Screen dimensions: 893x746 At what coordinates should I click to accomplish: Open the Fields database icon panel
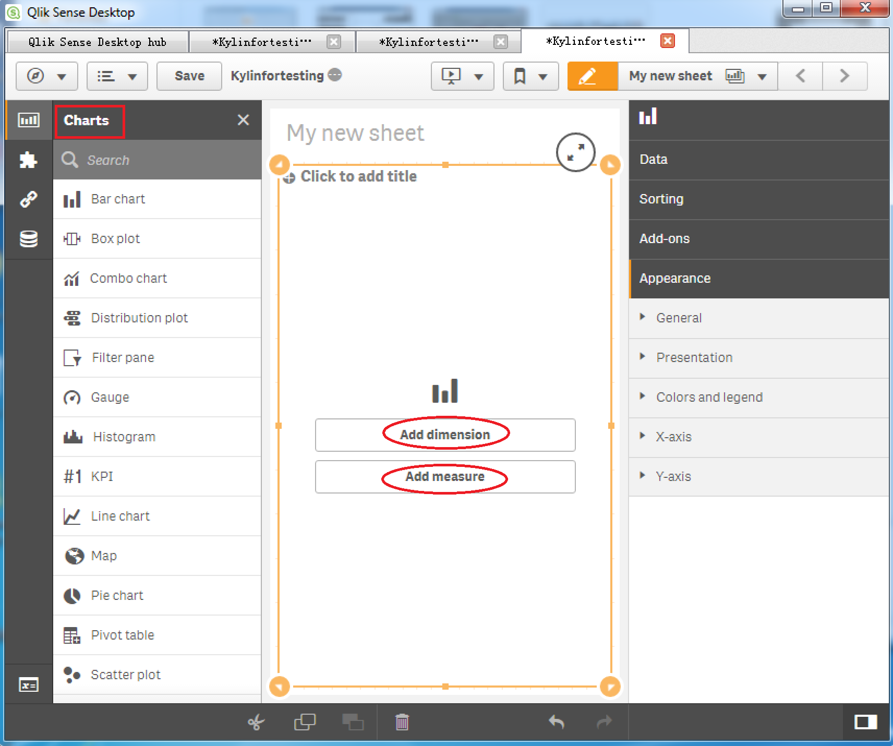28,239
